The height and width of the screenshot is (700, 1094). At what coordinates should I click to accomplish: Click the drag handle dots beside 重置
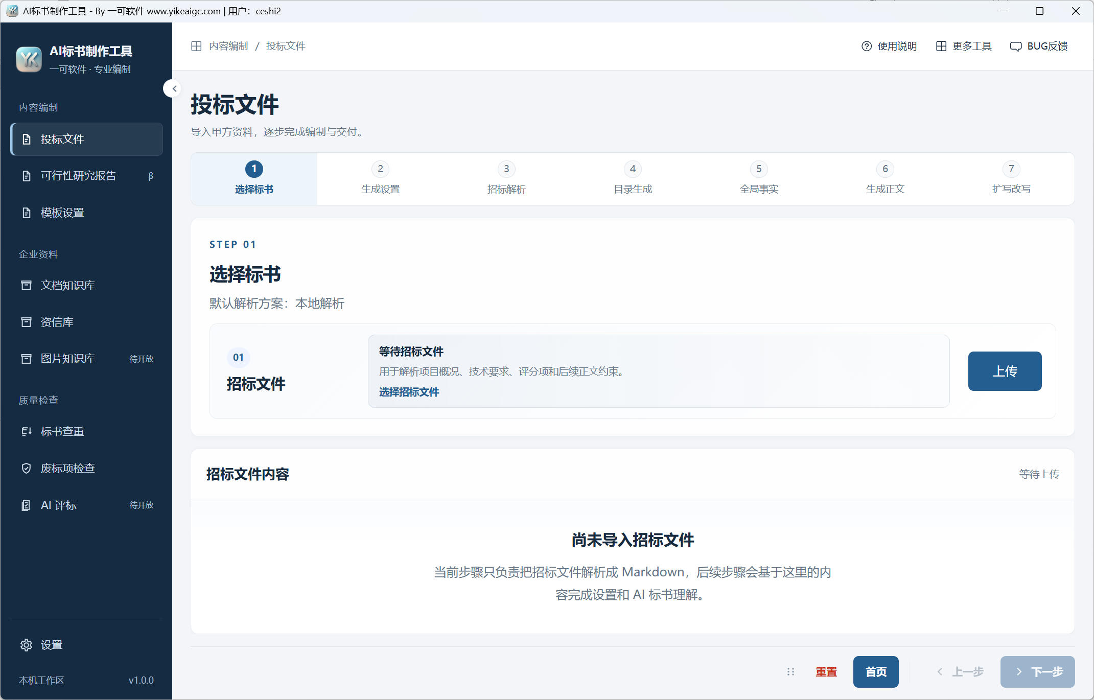pos(790,672)
